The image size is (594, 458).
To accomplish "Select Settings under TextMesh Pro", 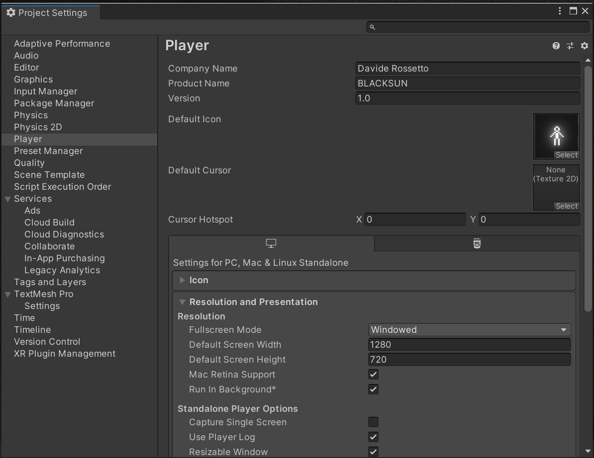I will [x=42, y=306].
